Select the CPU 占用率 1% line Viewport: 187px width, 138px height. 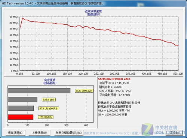pyautogui.click(x=115, y=91)
